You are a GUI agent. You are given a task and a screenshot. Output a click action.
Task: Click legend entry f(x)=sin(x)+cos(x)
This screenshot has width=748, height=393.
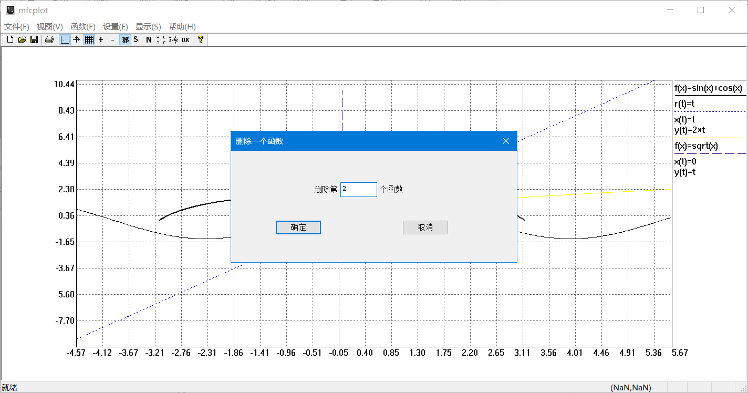click(709, 88)
